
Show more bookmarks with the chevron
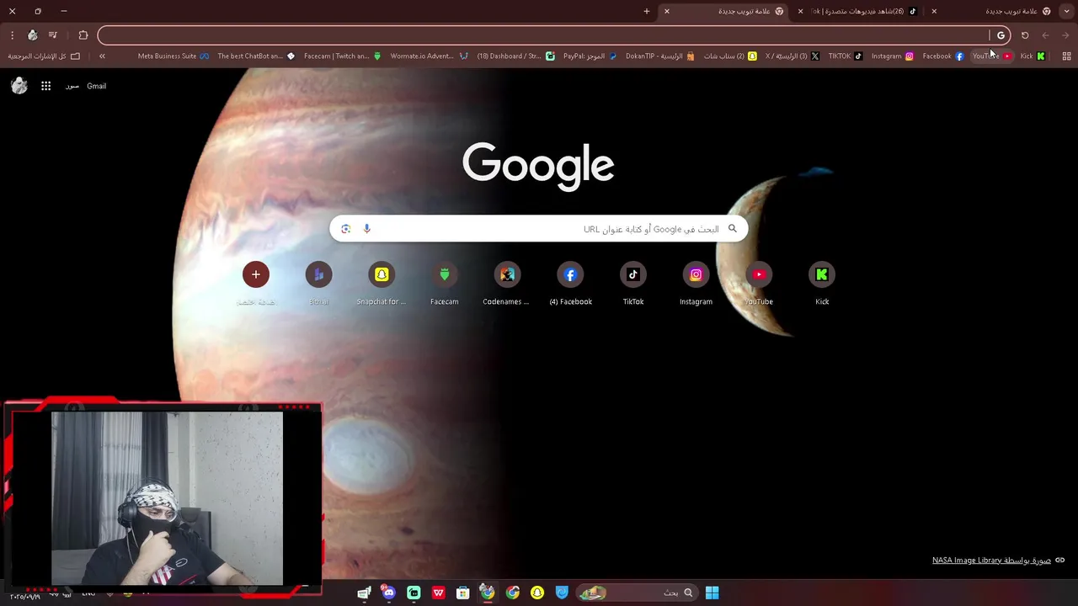pos(102,56)
